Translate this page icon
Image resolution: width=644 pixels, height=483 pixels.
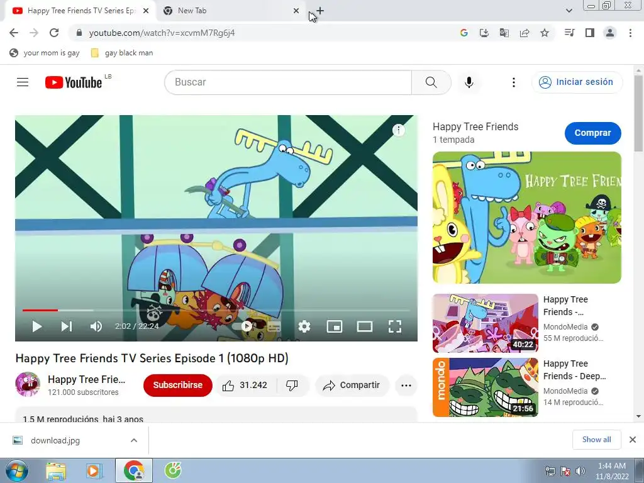coord(504,33)
